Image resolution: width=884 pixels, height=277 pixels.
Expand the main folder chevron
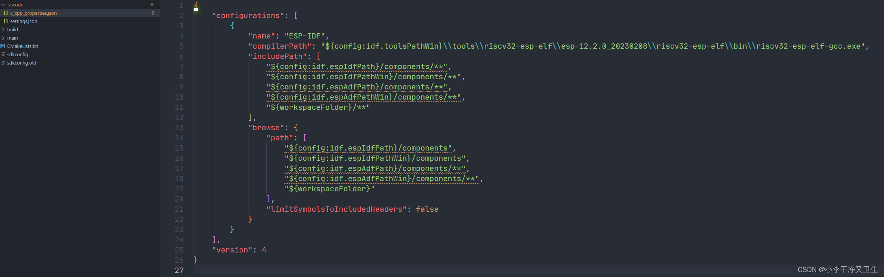(x=3, y=38)
